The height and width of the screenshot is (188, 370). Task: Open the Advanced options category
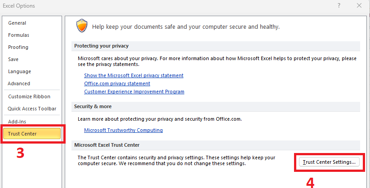coord(19,83)
